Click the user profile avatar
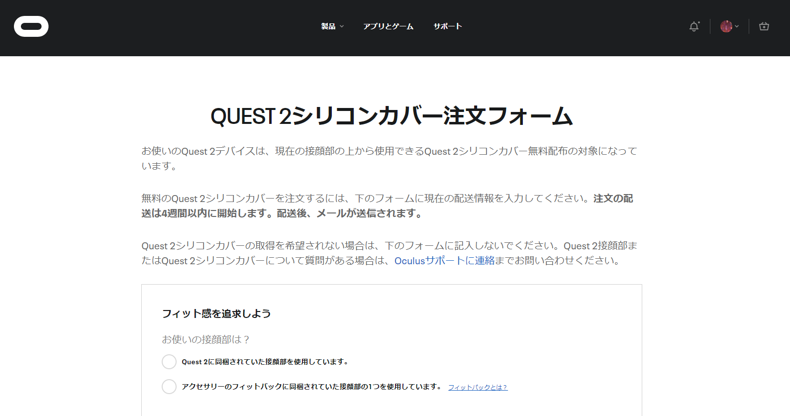 click(x=726, y=26)
